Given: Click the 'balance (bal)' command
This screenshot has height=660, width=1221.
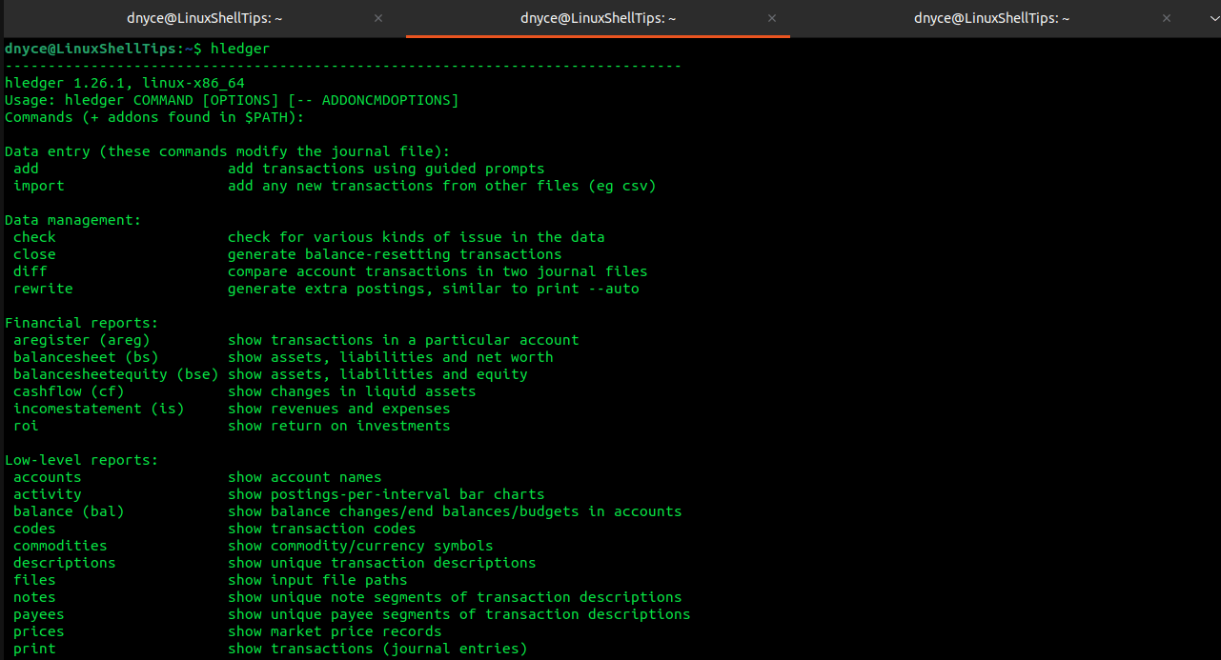Looking at the screenshot, I should pos(69,511).
